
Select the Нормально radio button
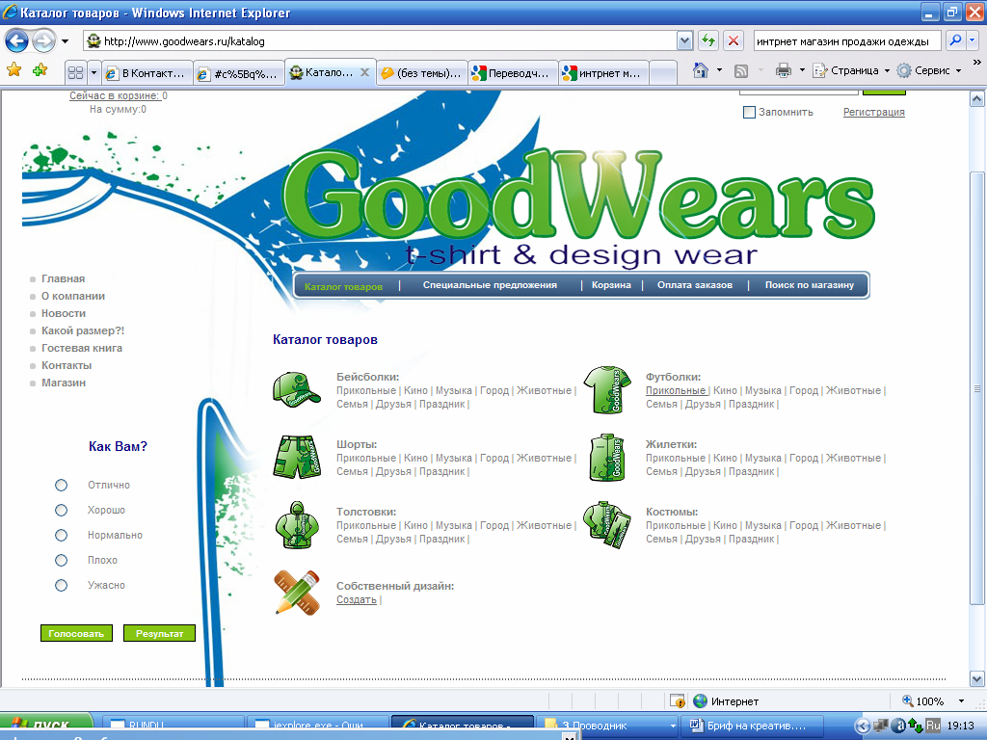tap(61, 536)
